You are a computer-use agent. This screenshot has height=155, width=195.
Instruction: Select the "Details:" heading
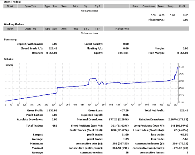(9, 59)
